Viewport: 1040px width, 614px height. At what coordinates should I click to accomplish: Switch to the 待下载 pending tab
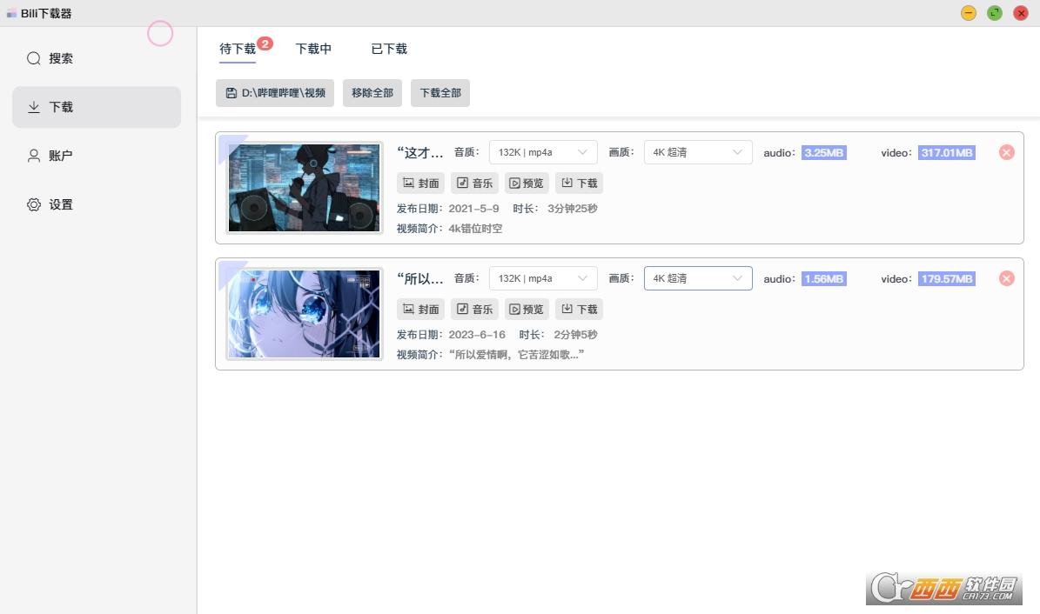click(238, 49)
